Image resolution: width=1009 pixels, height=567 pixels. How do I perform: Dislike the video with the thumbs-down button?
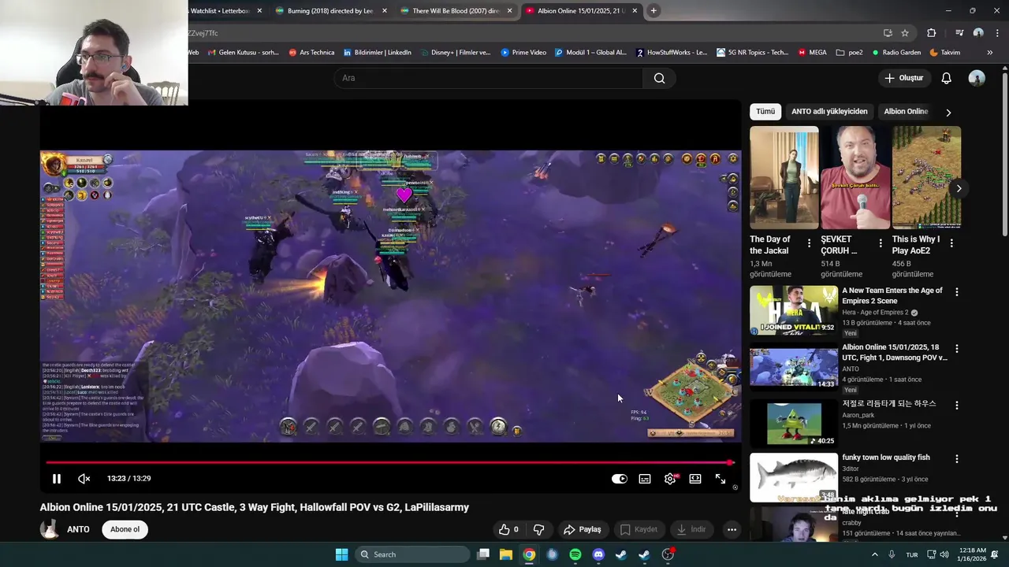539,529
